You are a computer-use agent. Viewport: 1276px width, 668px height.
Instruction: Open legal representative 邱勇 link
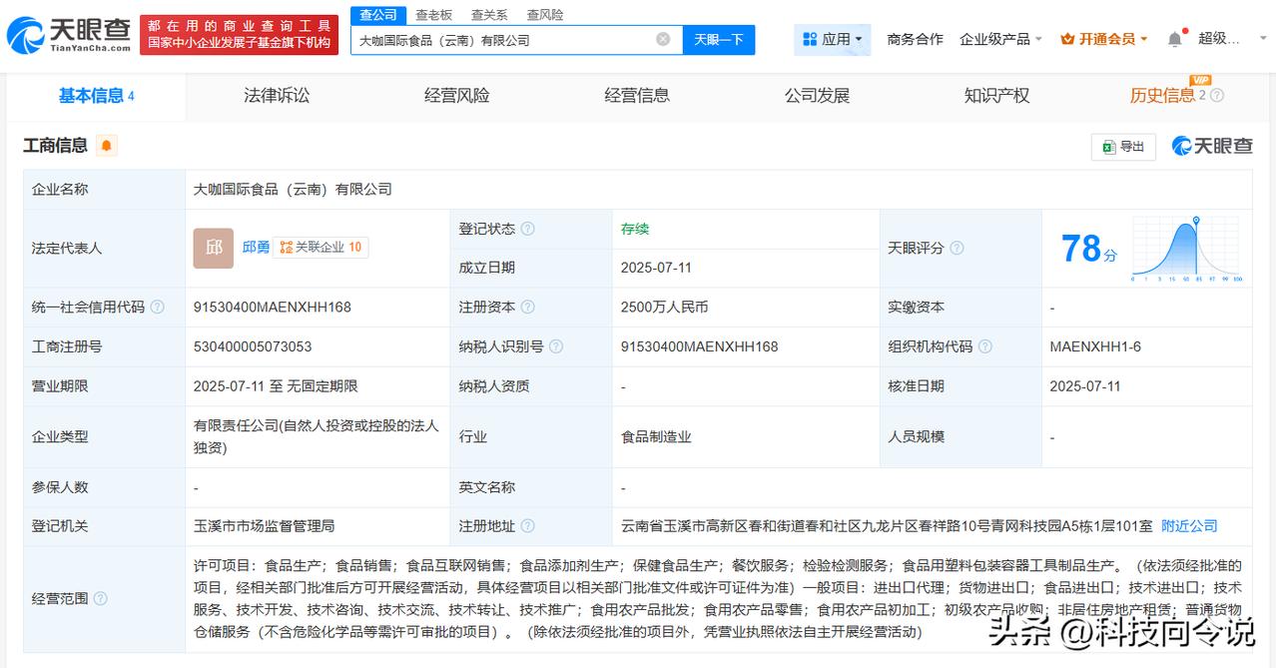pyautogui.click(x=256, y=247)
